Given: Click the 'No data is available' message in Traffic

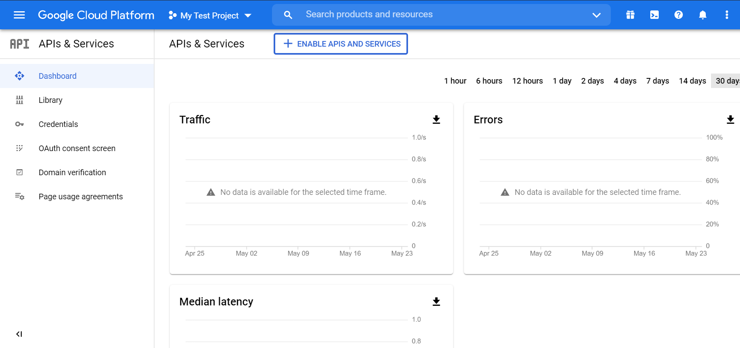Looking at the screenshot, I should (x=303, y=192).
